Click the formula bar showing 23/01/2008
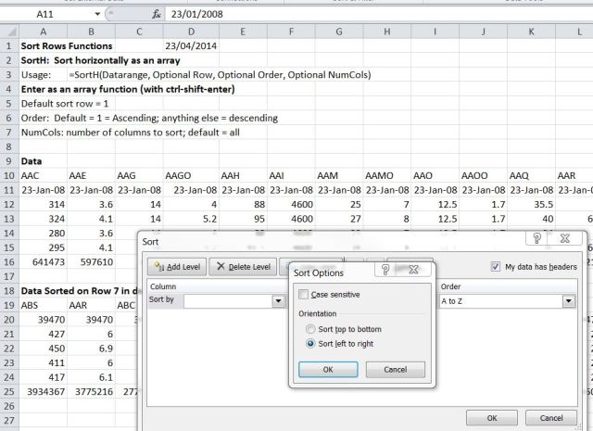 [x=371, y=16]
